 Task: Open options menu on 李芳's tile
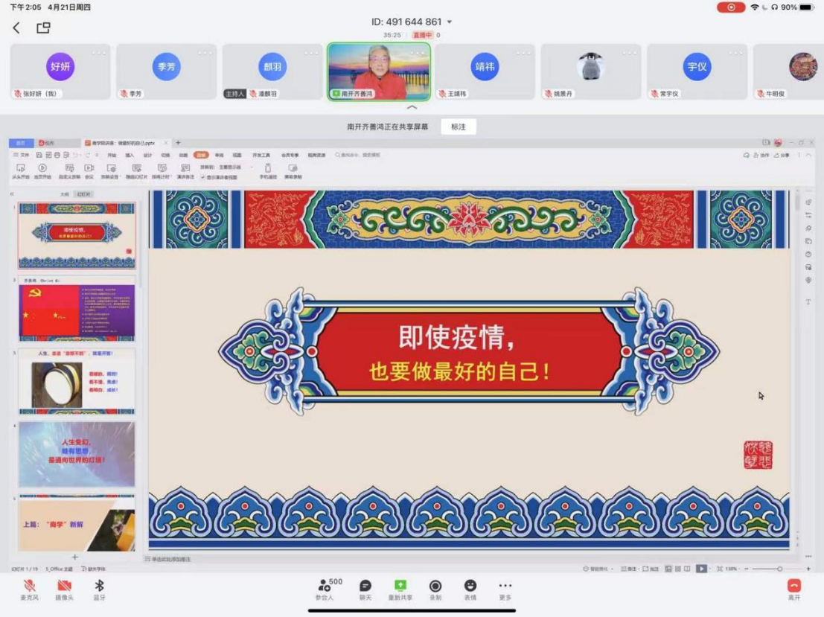(205, 52)
